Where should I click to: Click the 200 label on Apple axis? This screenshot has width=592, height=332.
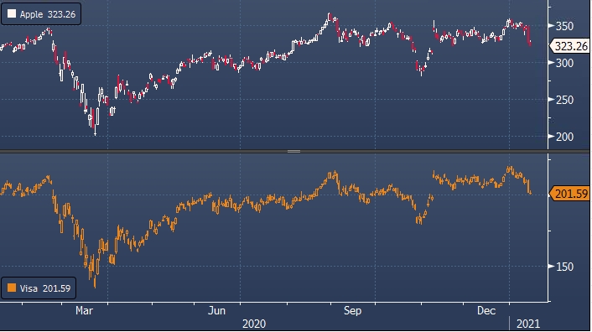tap(565, 137)
